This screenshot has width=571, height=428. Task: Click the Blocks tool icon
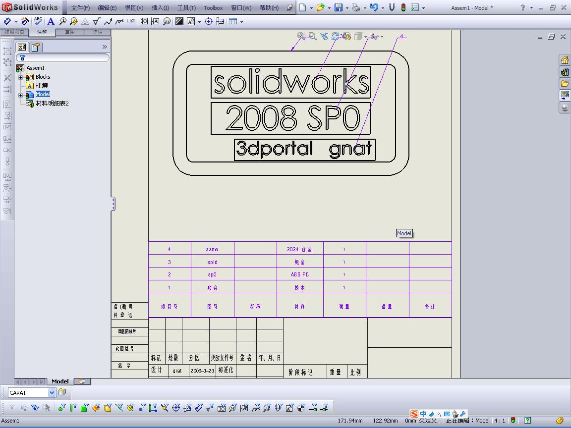click(191, 21)
